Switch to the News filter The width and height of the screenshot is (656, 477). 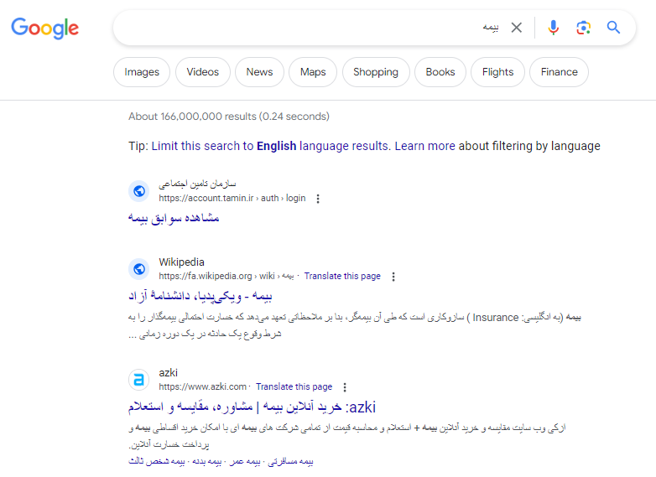coord(259,72)
